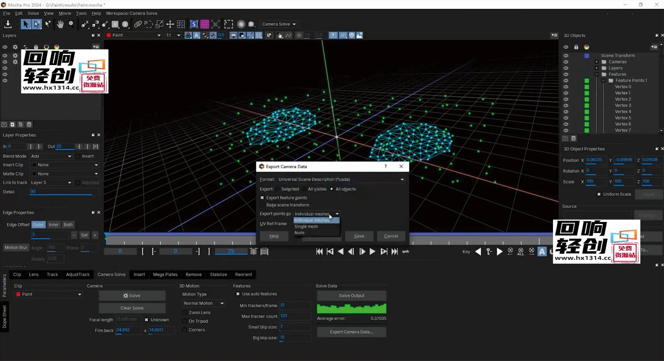Select the Rotate tool
Screen dimensions: 664x361
tap(148, 24)
